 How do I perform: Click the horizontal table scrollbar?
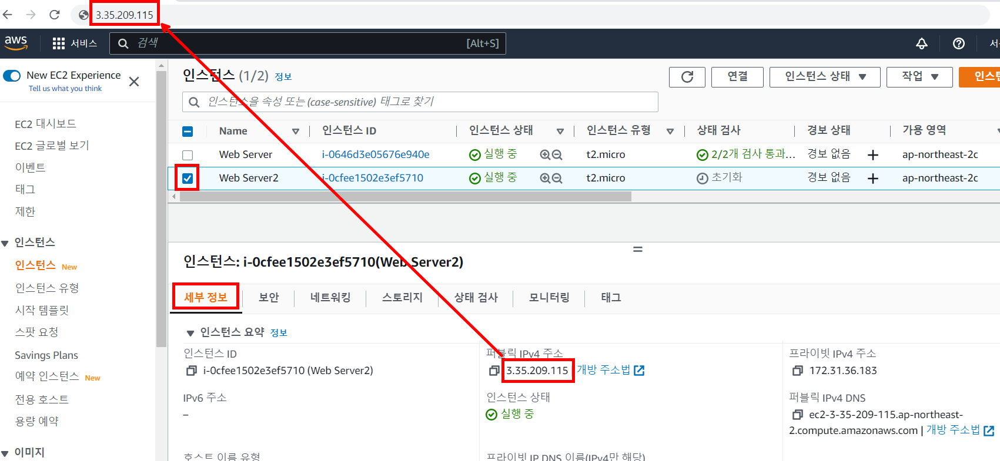pos(406,197)
